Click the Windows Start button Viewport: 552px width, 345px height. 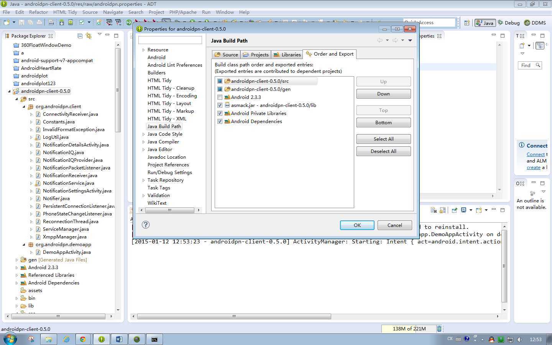point(10,339)
